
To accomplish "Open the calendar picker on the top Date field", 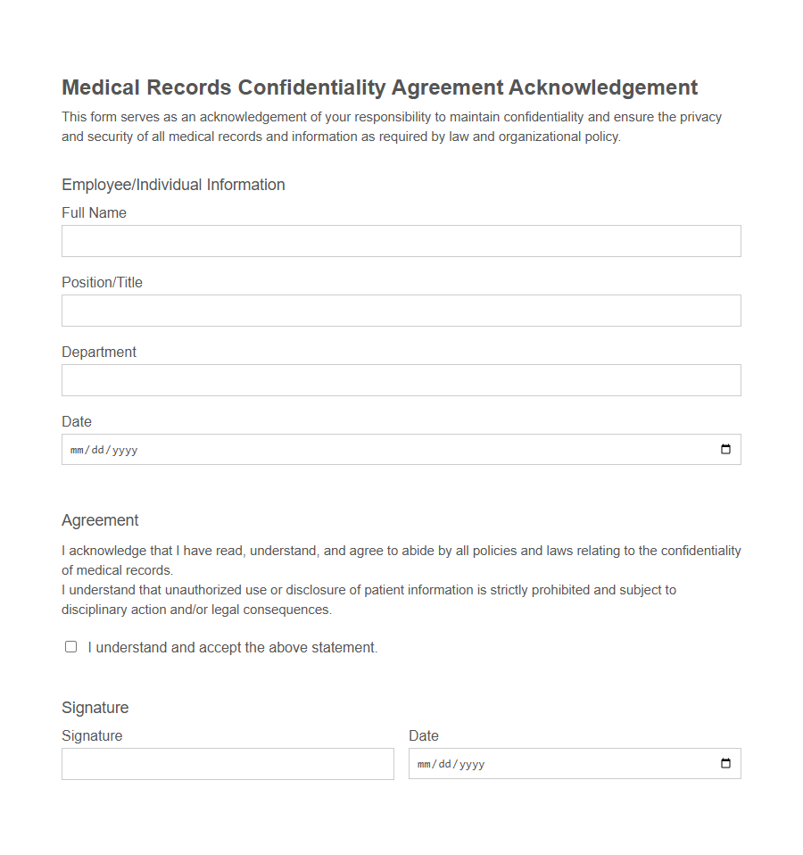I will (x=724, y=449).
